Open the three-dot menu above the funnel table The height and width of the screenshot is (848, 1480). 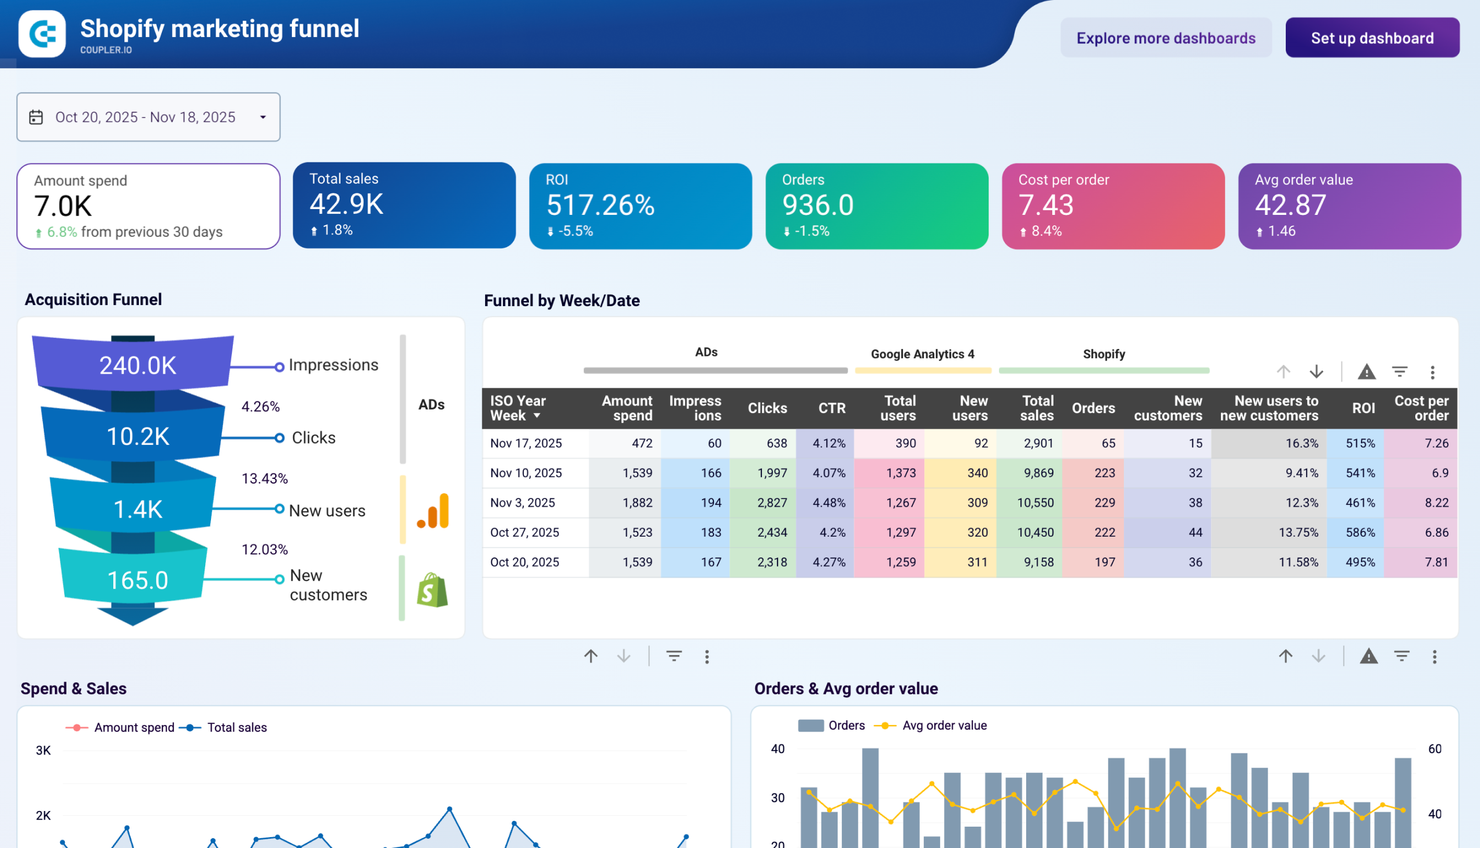[x=1432, y=371]
